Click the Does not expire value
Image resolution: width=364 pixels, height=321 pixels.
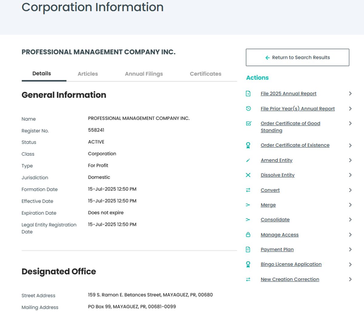point(106,213)
